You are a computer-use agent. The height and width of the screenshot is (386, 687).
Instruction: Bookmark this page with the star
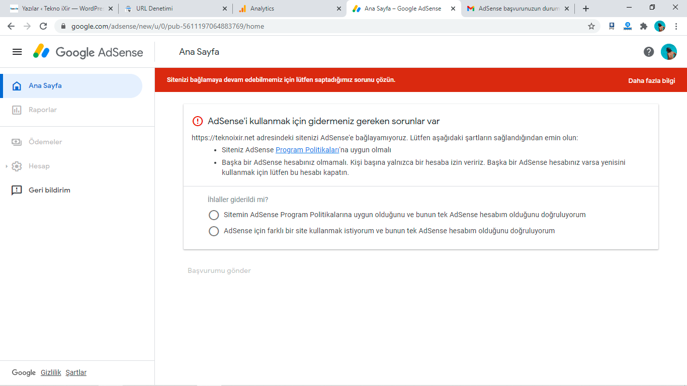point(591,26)
